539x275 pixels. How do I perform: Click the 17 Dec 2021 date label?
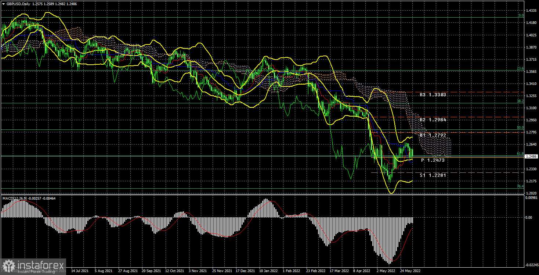coord(245,270)
